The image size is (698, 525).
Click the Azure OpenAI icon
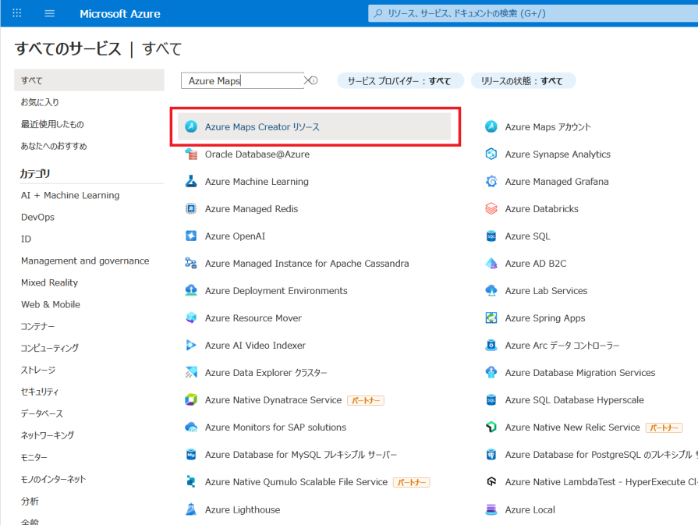click(x=191, y=236)
